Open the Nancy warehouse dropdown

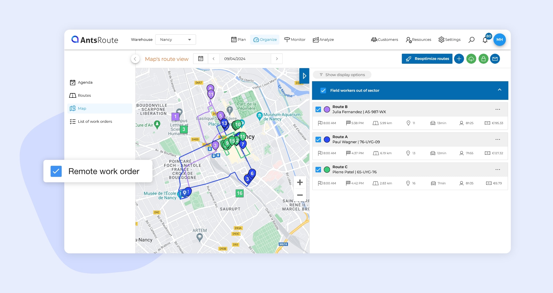click(x=176, y=40)
